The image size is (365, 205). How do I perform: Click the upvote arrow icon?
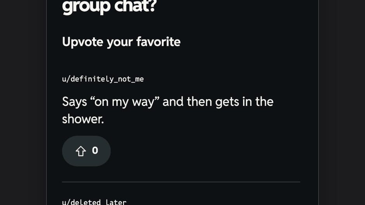81,151
